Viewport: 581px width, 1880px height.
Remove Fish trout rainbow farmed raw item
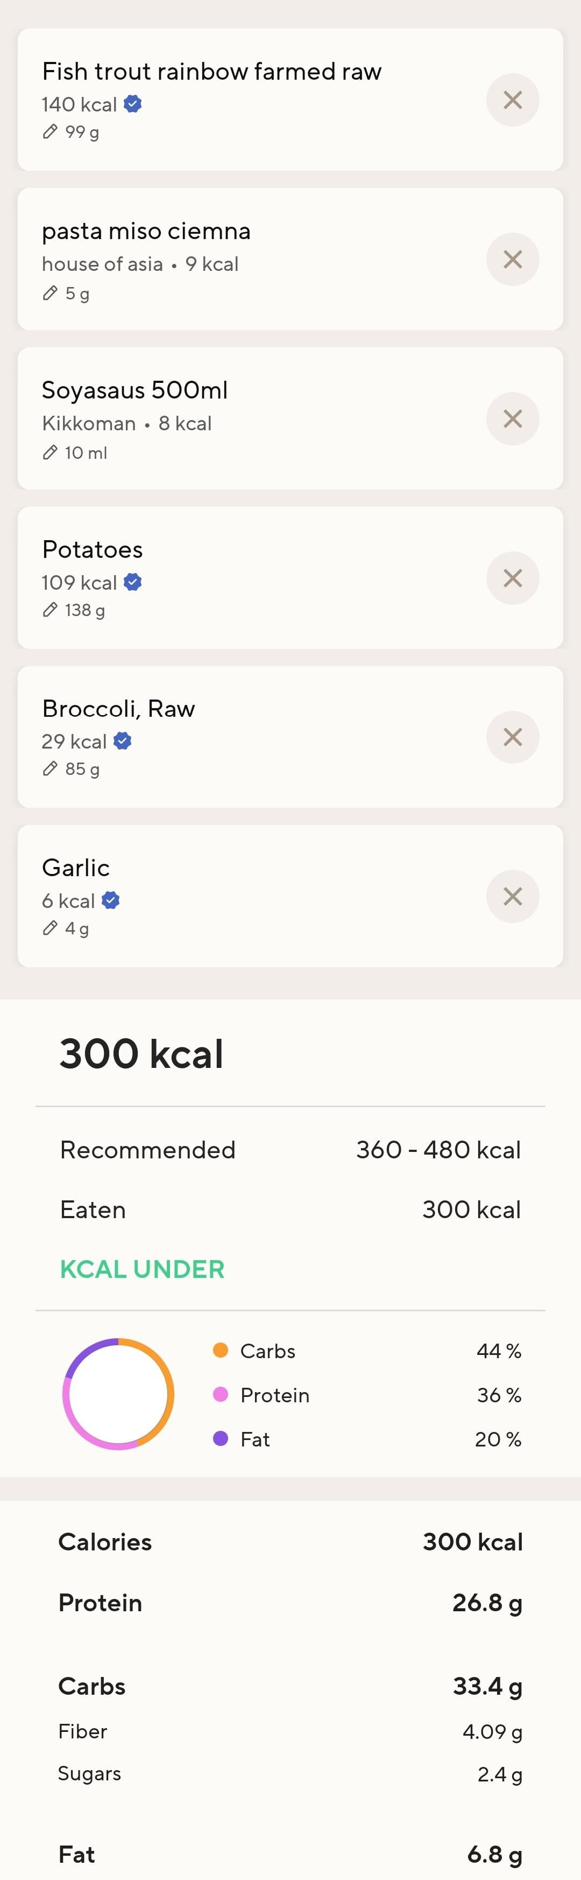point(513,100)
